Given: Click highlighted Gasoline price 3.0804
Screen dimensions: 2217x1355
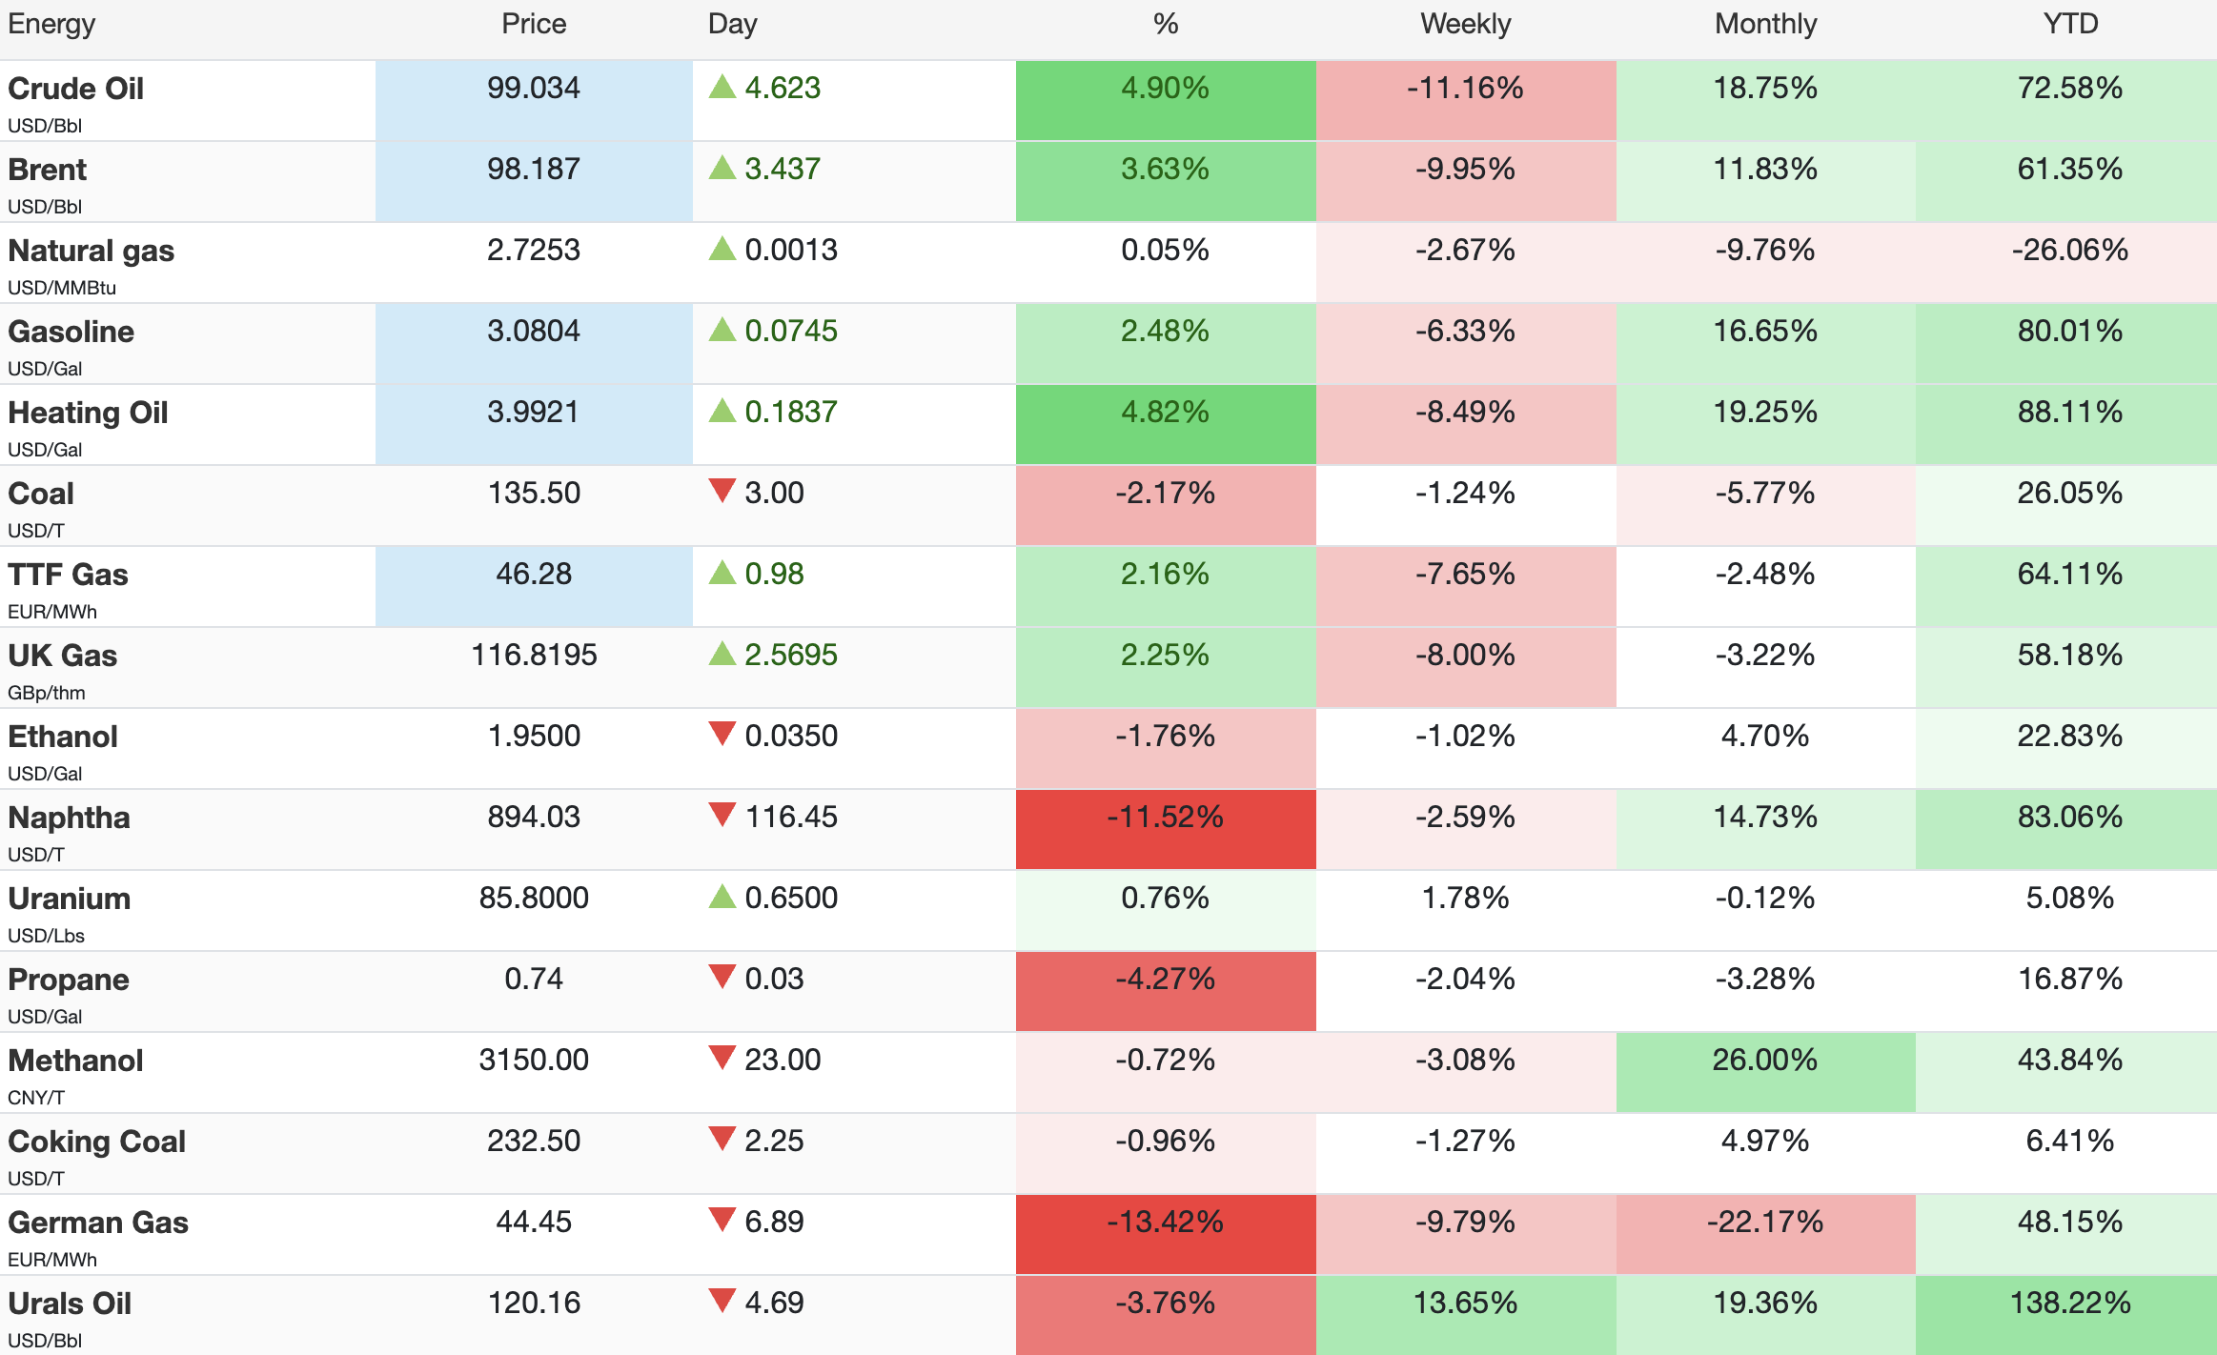Looking at the screenshot, I should pos(533,332).
